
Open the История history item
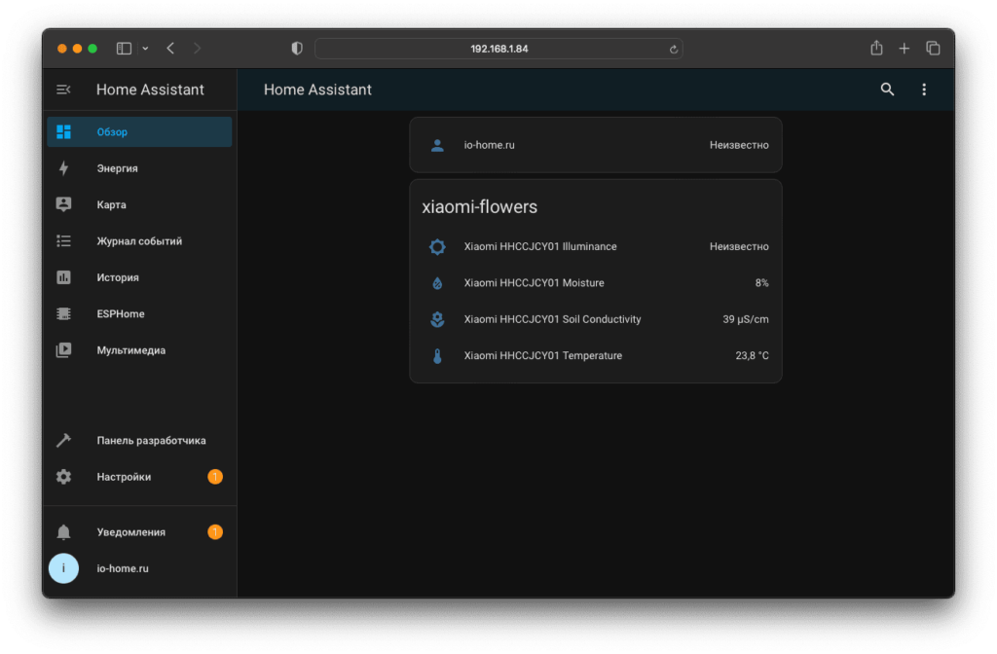click(x=139, y=277)
